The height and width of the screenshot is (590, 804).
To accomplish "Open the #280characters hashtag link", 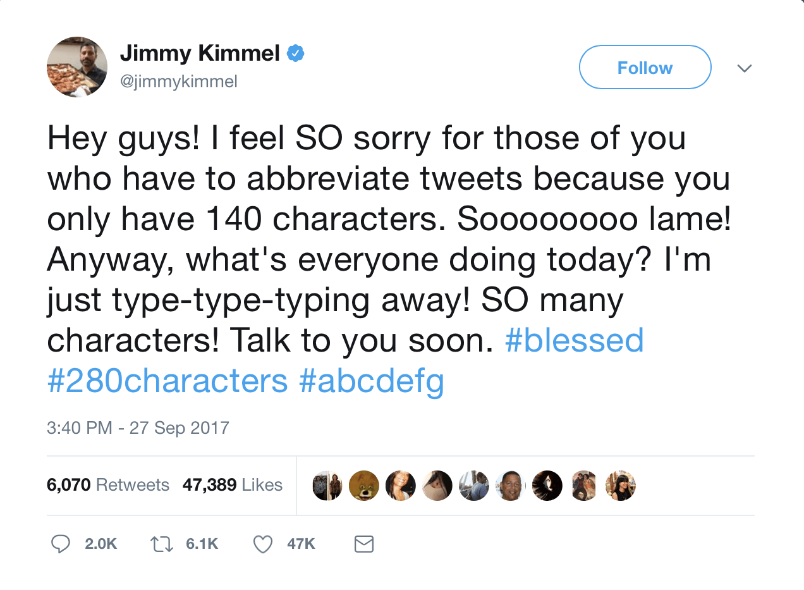I will coord(167,381).
